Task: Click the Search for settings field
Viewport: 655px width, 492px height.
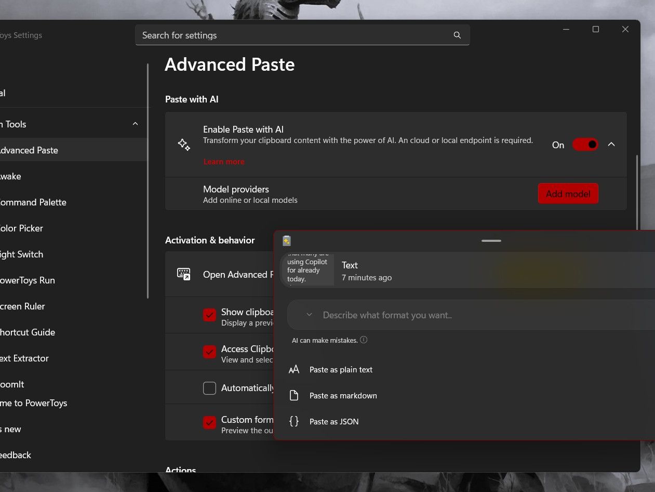Action: coord(302,35)
